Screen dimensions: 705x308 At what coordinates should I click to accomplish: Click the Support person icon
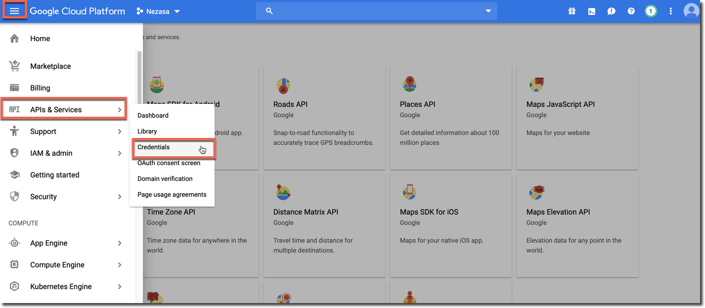14,132
